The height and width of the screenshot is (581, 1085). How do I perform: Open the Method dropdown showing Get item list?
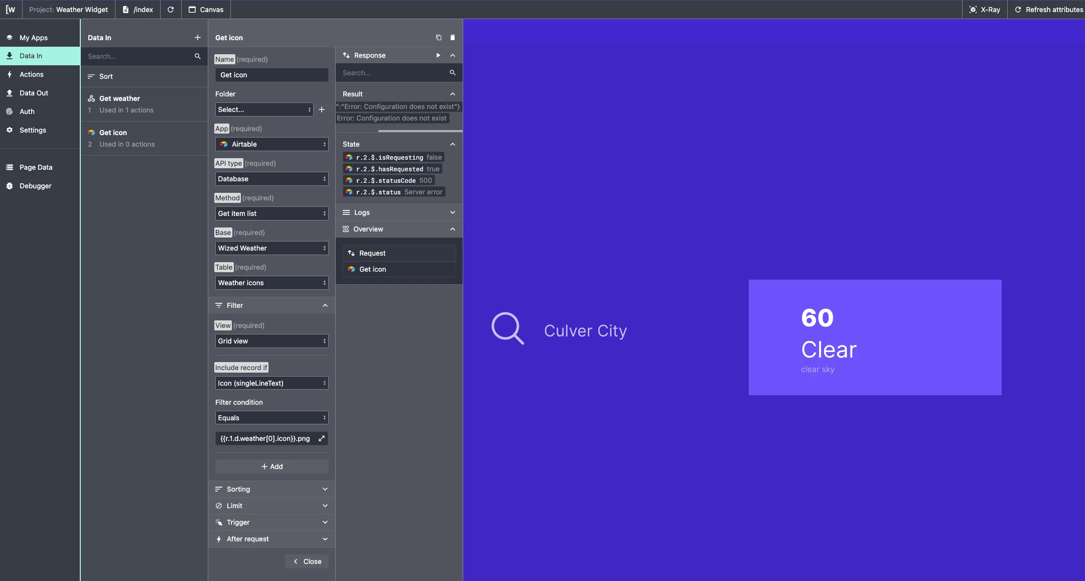272,213
